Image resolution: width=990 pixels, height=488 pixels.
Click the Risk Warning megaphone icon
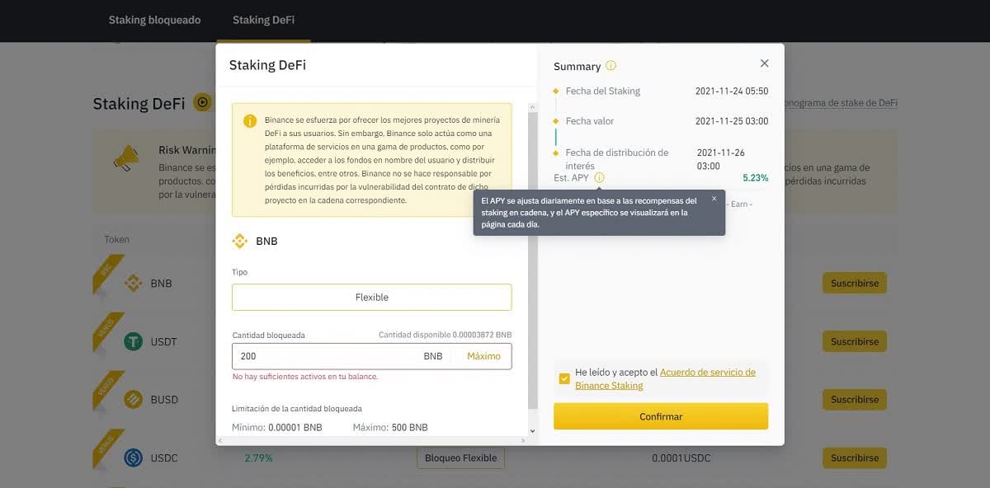point(125,157)
